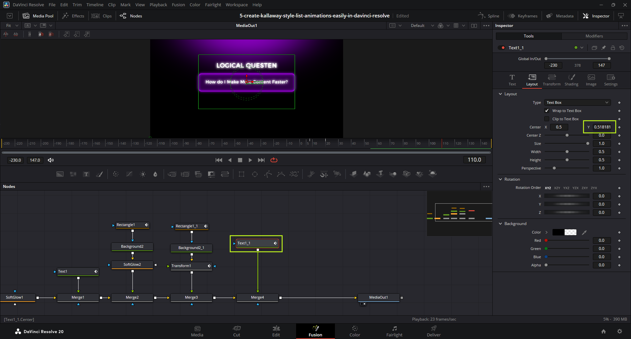
Task: Open project settings gear icon
Action: click(x=619, y=331)
